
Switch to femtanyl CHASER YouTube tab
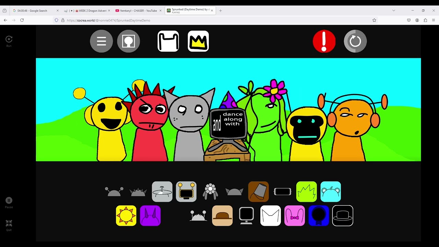[139, 11]
